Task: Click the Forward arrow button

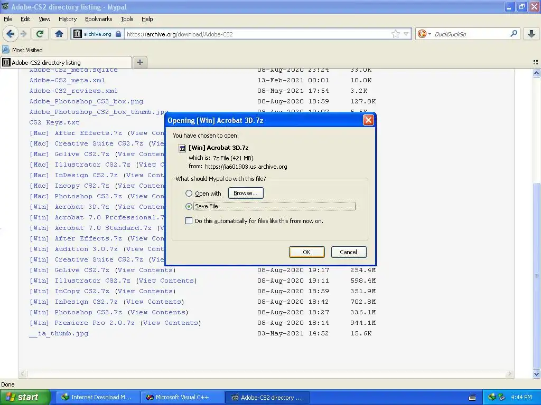Action: [23, 34]
